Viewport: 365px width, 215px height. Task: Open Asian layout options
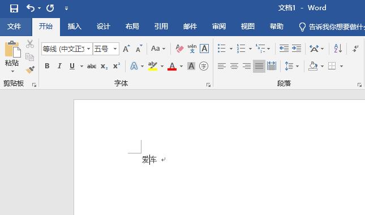[x=314, y=49]
